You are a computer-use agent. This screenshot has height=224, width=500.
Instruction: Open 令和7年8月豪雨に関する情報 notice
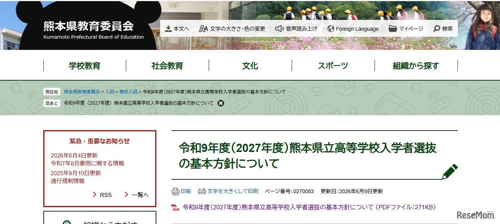point(87,163)
